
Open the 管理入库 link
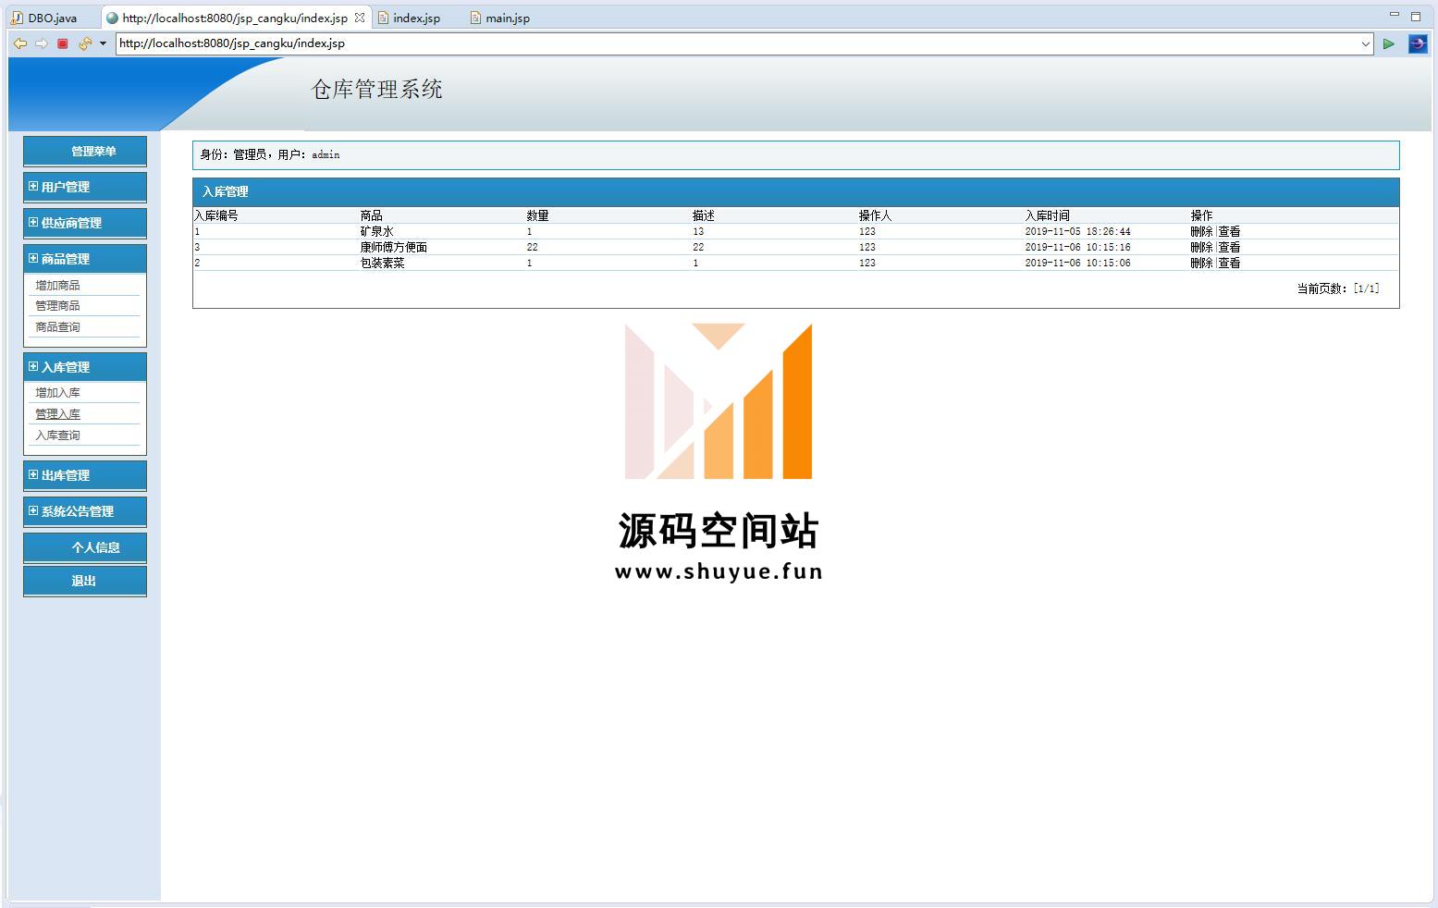tap(57, 414)
